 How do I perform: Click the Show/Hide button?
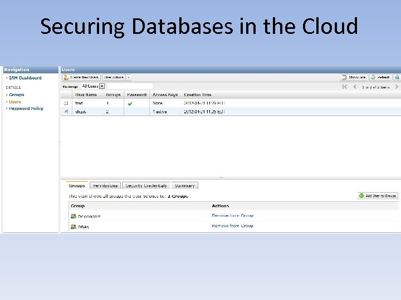tap(354, 78)
